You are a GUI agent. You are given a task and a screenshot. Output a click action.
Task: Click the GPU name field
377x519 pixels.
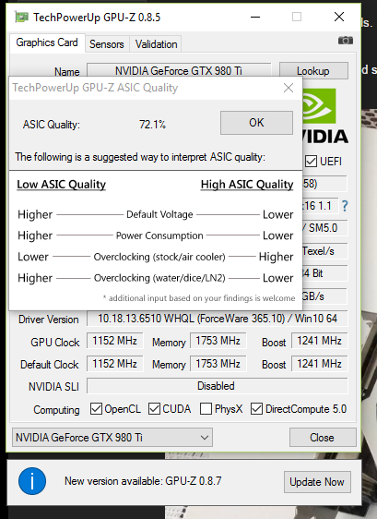click(179, 71)
